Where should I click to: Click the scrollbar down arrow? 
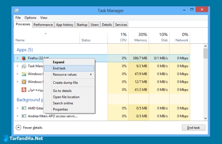pos(206,118)
